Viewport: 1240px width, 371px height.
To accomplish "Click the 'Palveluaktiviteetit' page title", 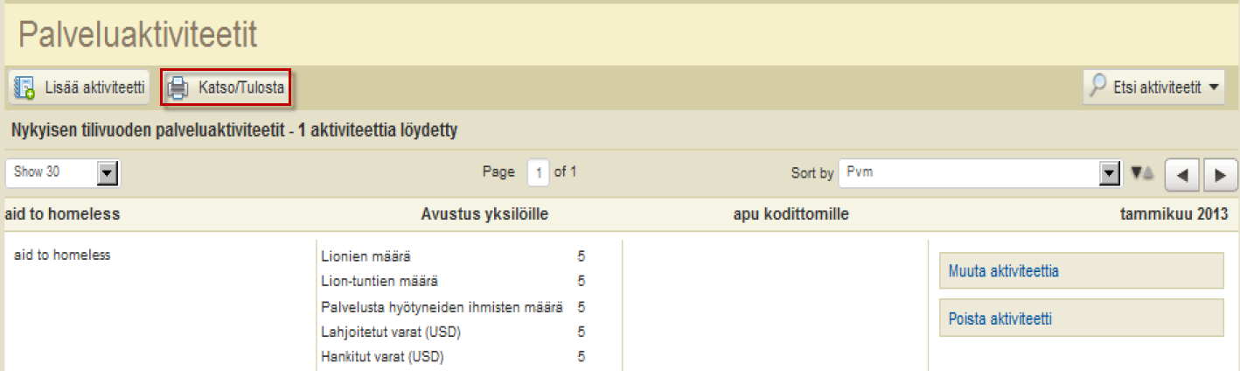I will coord(137,35).
